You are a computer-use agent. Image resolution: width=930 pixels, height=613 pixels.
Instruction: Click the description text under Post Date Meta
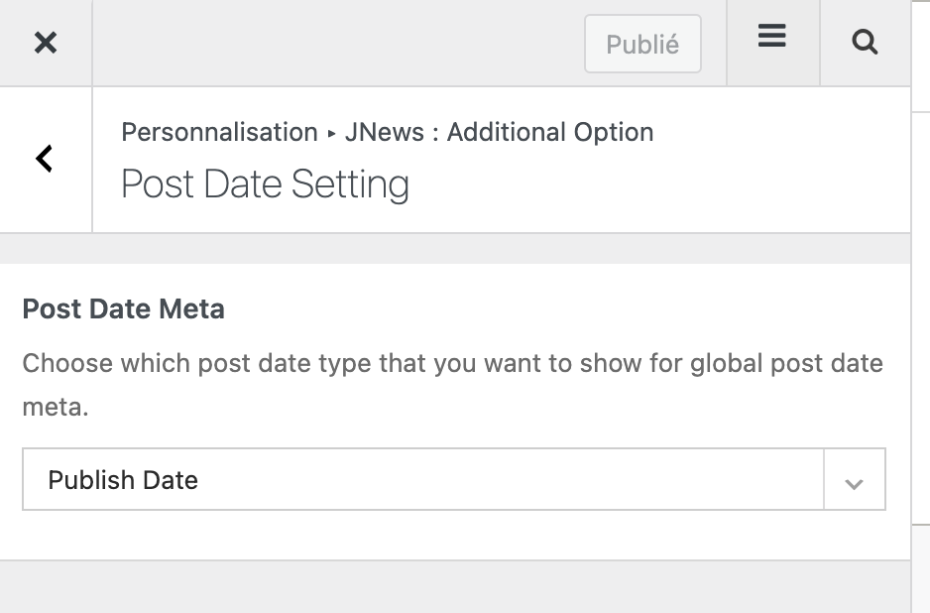[x=452, y=385]
